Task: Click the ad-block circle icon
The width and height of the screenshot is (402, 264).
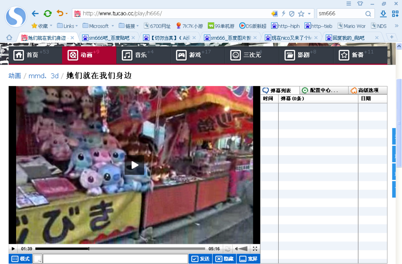Action: [x=292, y=14]
